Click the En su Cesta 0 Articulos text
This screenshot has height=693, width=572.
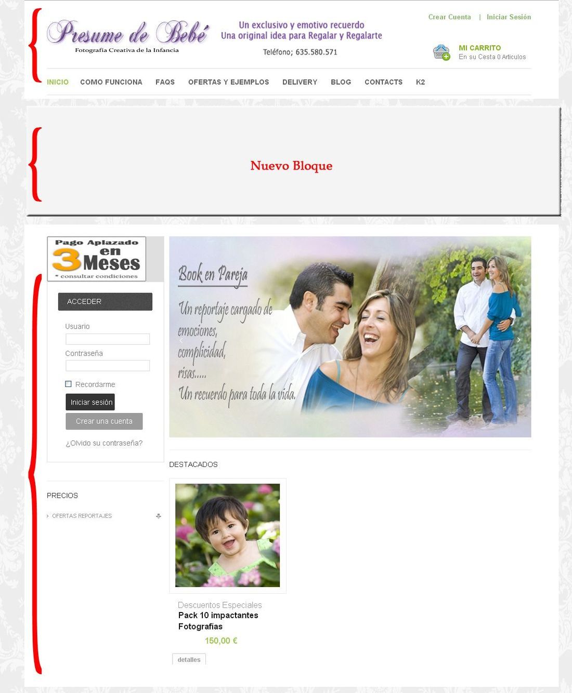[492, 57]
